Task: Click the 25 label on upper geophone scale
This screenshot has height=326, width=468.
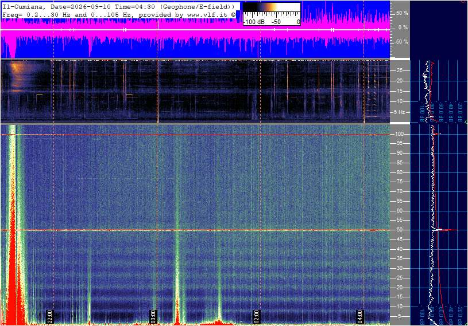Action: (x=399, y=70)
